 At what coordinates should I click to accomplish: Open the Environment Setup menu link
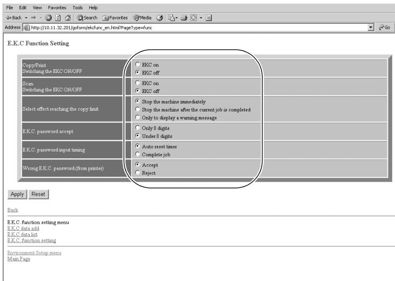tap(34, 253)
